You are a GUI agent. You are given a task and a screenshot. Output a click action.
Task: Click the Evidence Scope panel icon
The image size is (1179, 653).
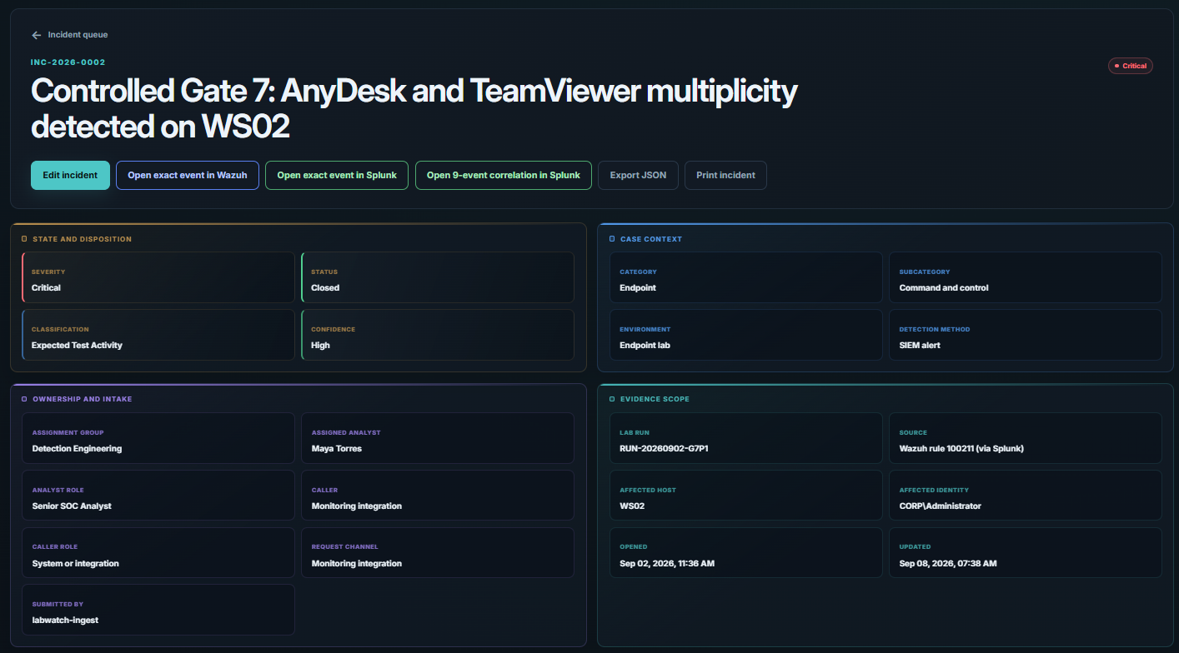pyautogui.click(x=612, y=399)
